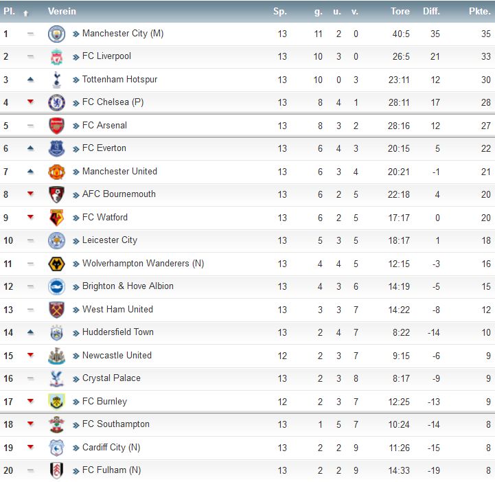
Task: Sort table by the Pl. column arrow
Action: 26,13
